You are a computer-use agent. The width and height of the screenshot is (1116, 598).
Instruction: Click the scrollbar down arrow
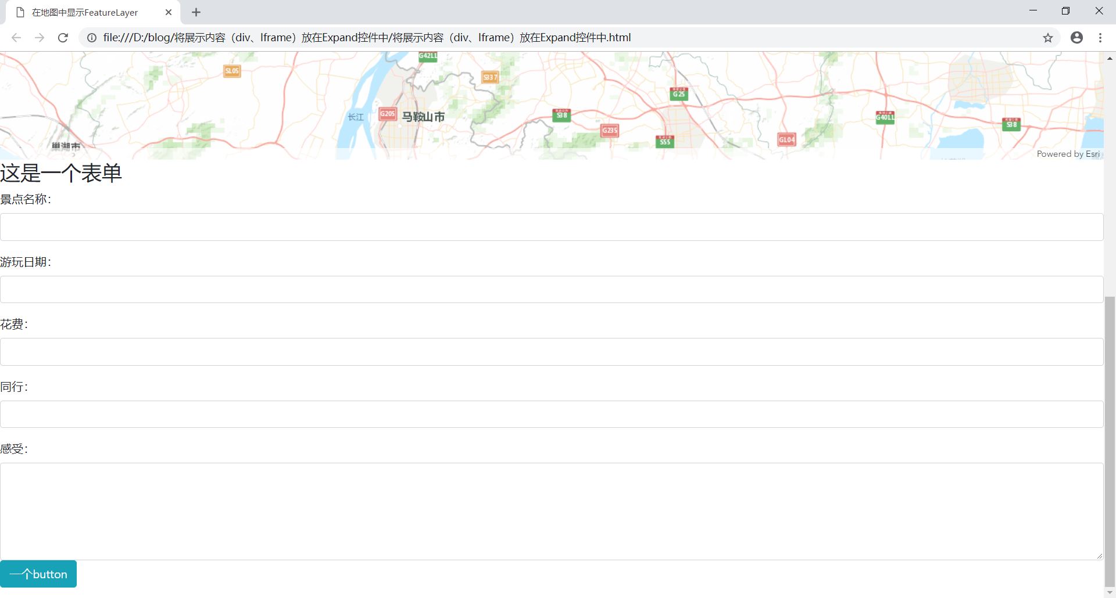(1110, 592)
